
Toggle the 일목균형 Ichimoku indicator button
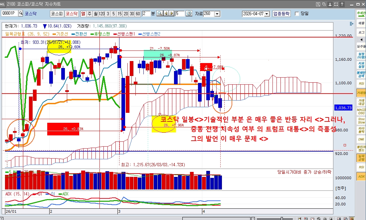click(x=361, y=158)
